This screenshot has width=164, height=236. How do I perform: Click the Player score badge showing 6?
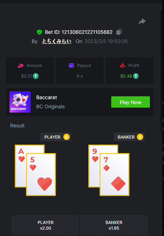pos(67,137)
